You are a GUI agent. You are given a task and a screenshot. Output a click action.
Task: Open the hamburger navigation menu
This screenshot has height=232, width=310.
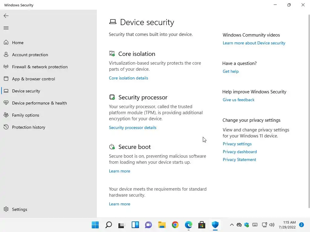coord(6,28)
